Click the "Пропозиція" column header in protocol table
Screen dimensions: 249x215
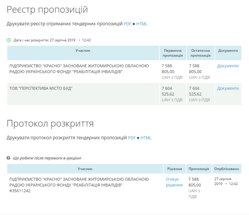pos(198,169)
